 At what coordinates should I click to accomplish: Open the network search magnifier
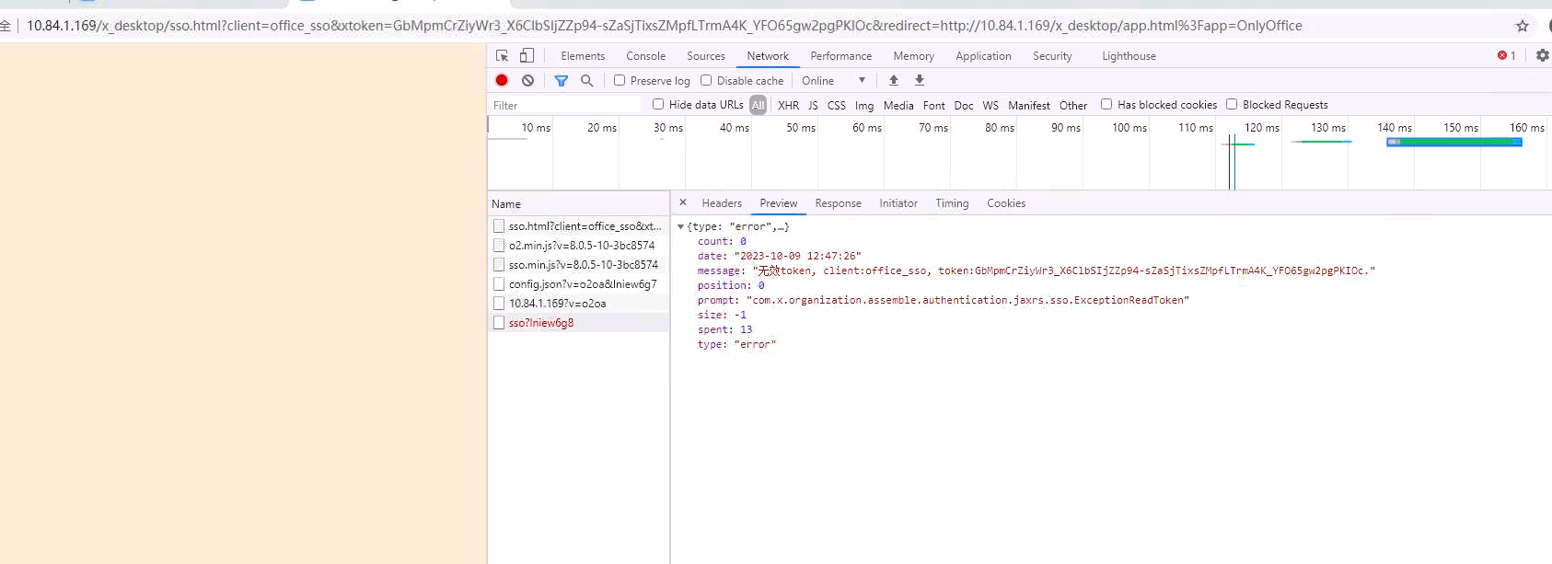586,81
